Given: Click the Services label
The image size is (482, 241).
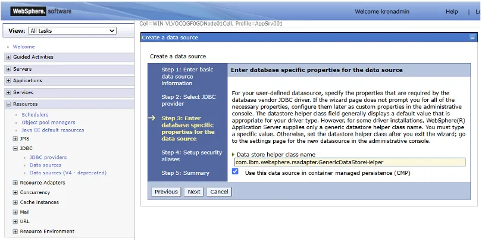Looking at the screenshot, I should click(x=23, y=92).
